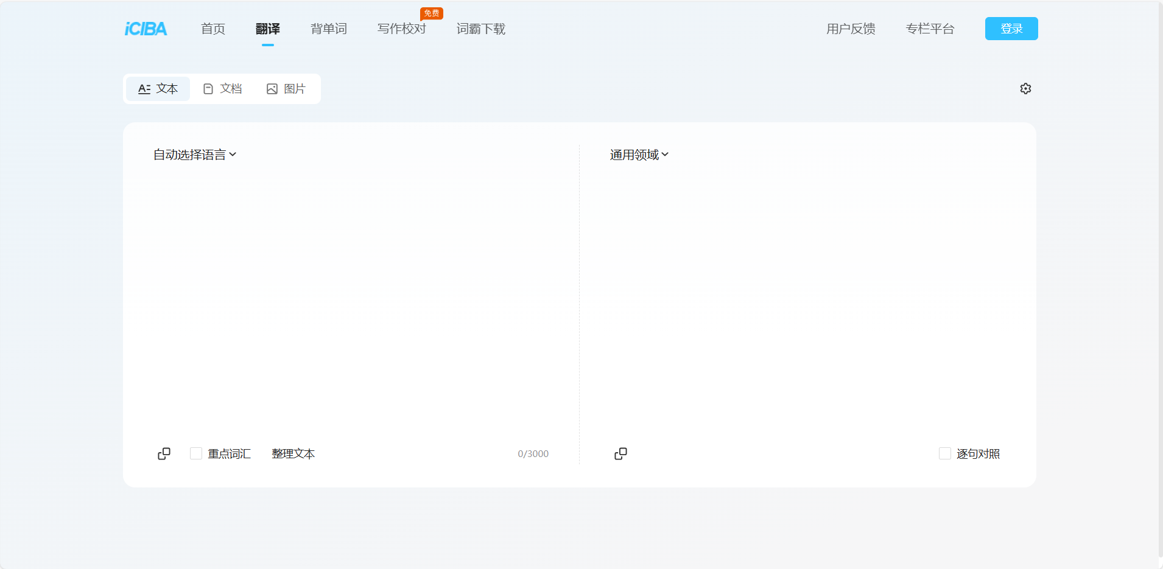Switch to the 文本 translation tab
Image resolution: width=1163 pixels, height=569 pixels.
[158, 89]
